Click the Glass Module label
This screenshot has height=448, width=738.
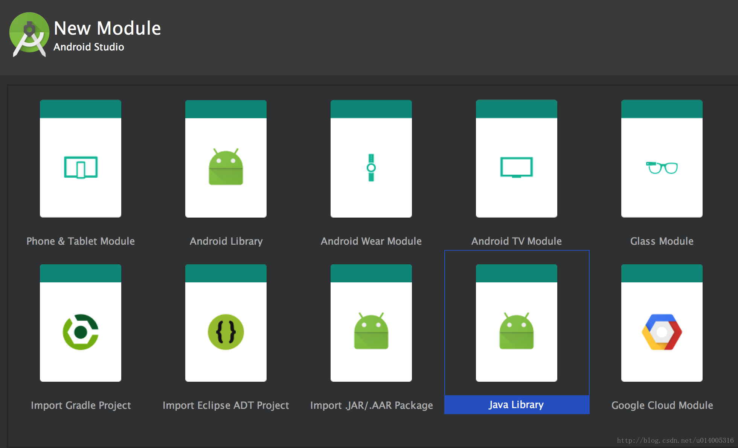662,241
